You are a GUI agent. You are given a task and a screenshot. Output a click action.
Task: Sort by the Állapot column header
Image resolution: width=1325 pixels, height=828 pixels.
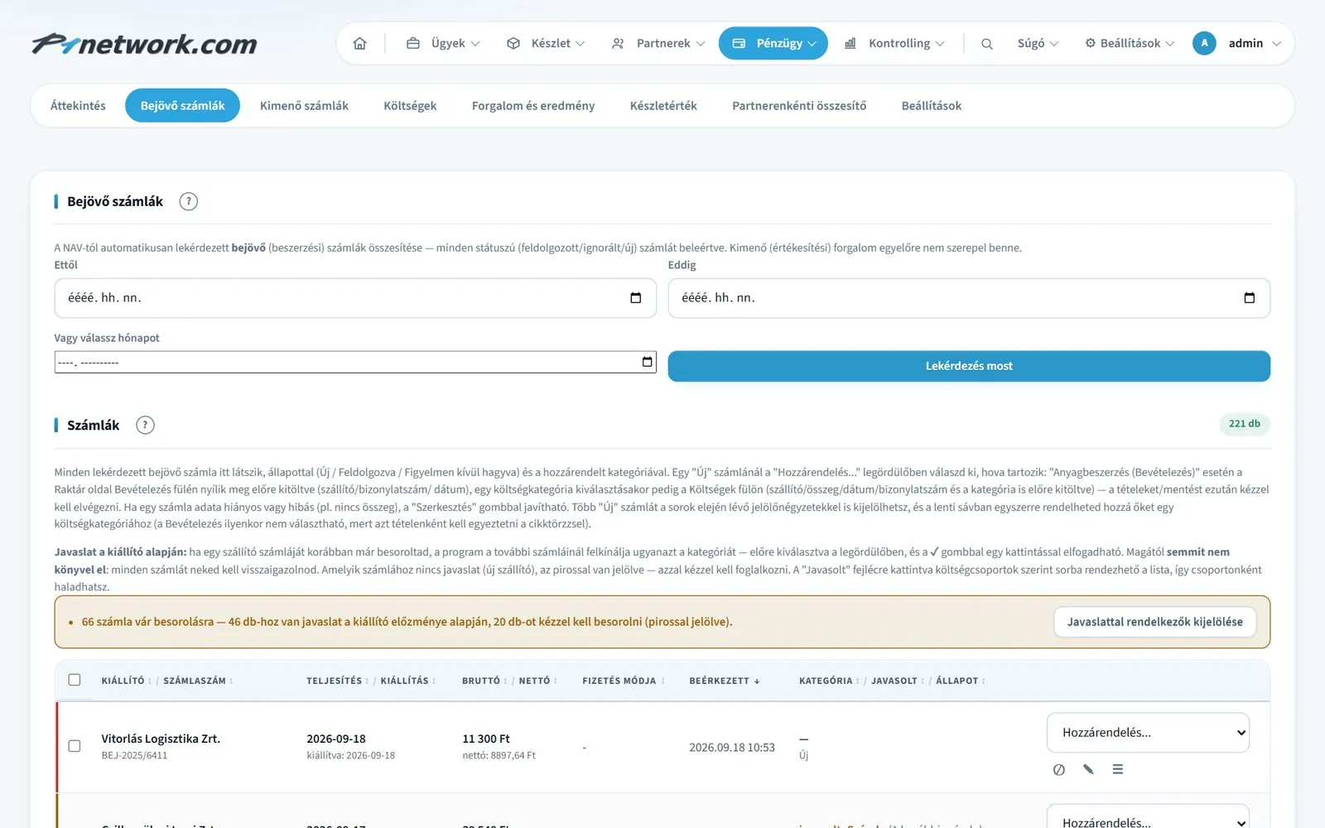tap(961, 681)
